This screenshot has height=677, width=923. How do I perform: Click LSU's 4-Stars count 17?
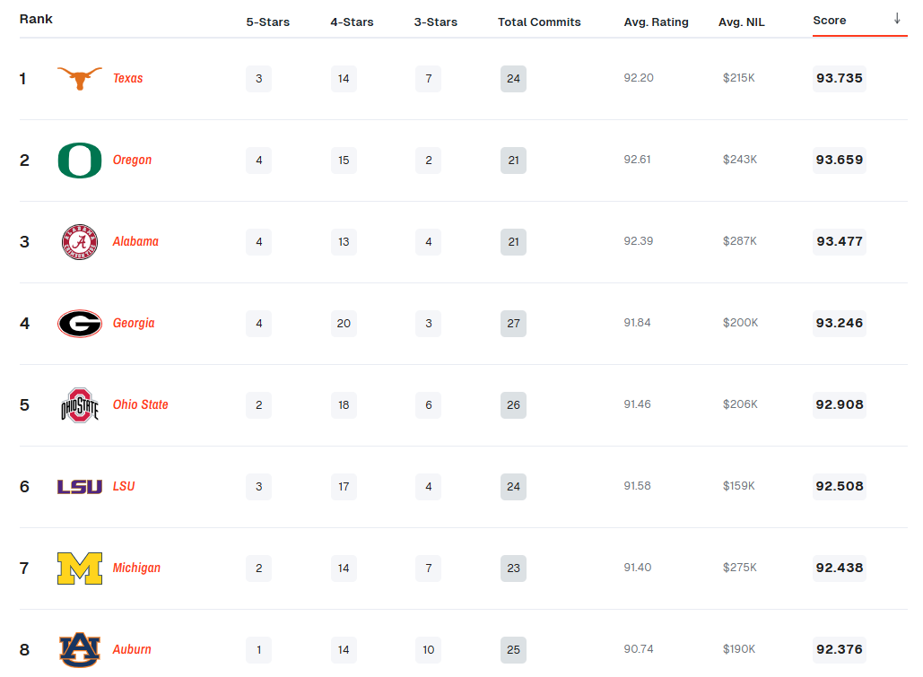point(344,487)
